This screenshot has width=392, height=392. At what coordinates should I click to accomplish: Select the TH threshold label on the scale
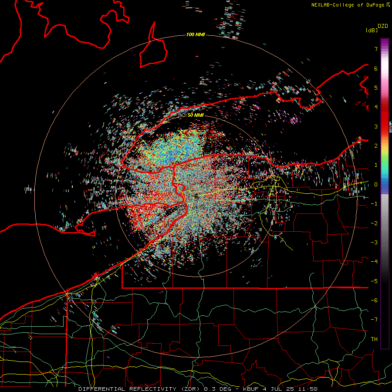pyautogui.click(x=374, y=339)
